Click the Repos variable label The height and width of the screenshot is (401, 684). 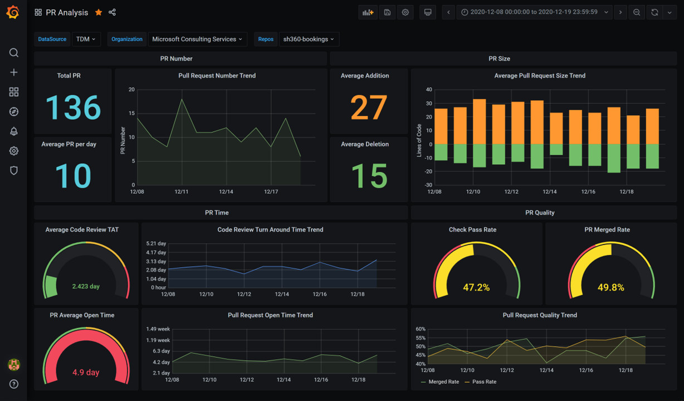[x=266, y=39]
